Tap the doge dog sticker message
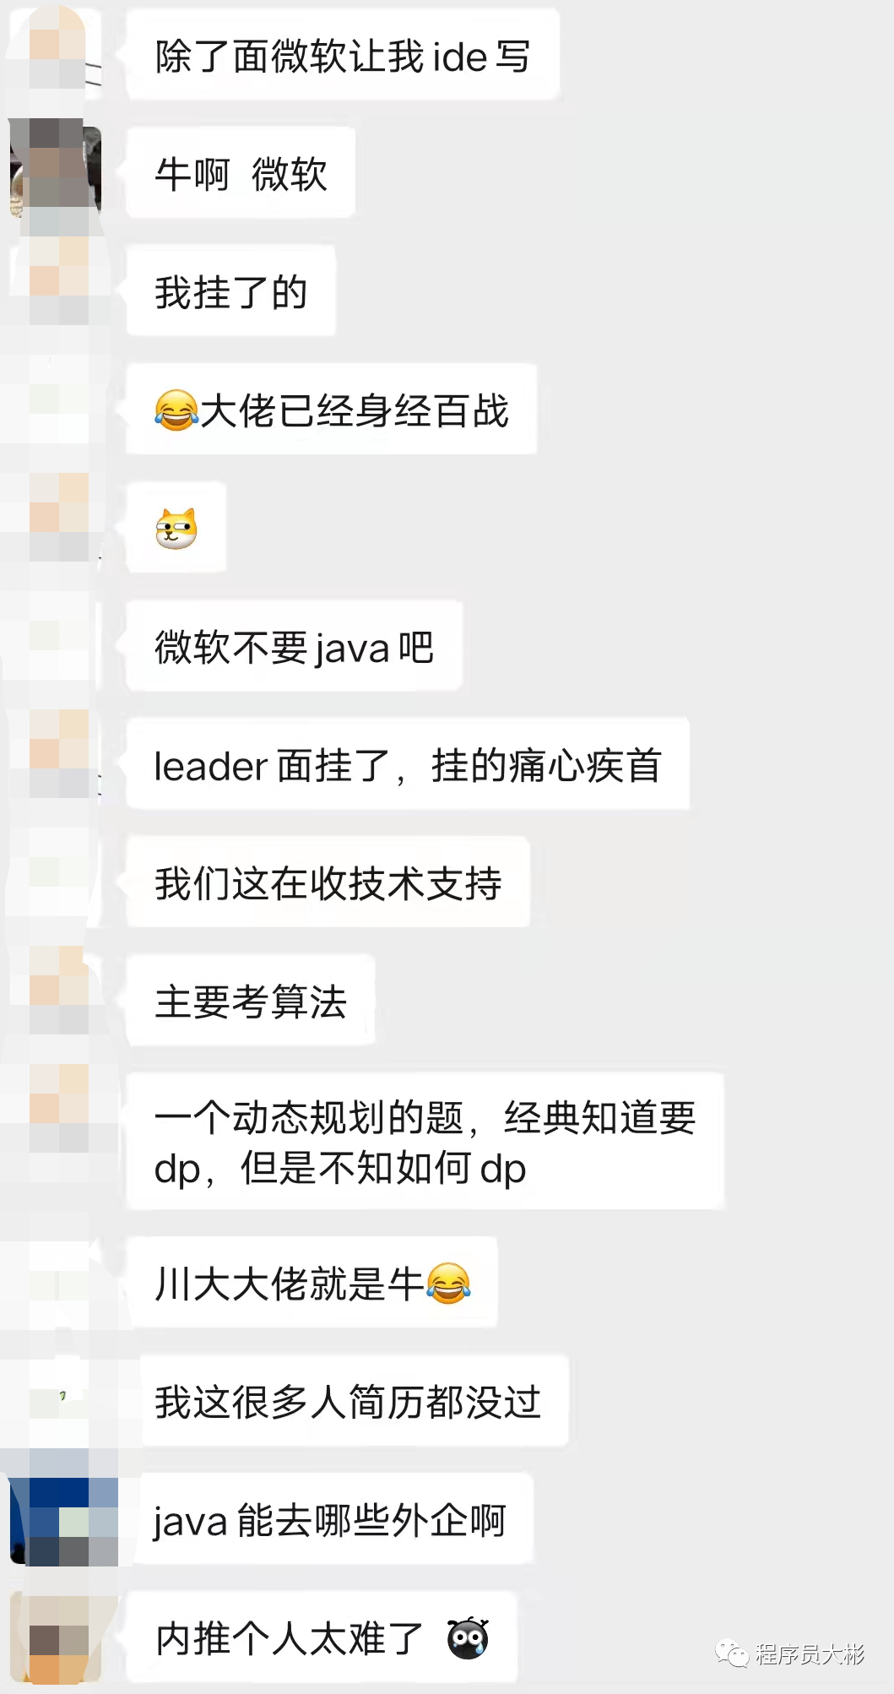 [176, 529]
